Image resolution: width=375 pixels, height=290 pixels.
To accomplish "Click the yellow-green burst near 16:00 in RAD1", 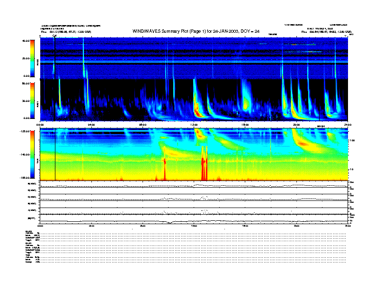I will coord(246,104).
